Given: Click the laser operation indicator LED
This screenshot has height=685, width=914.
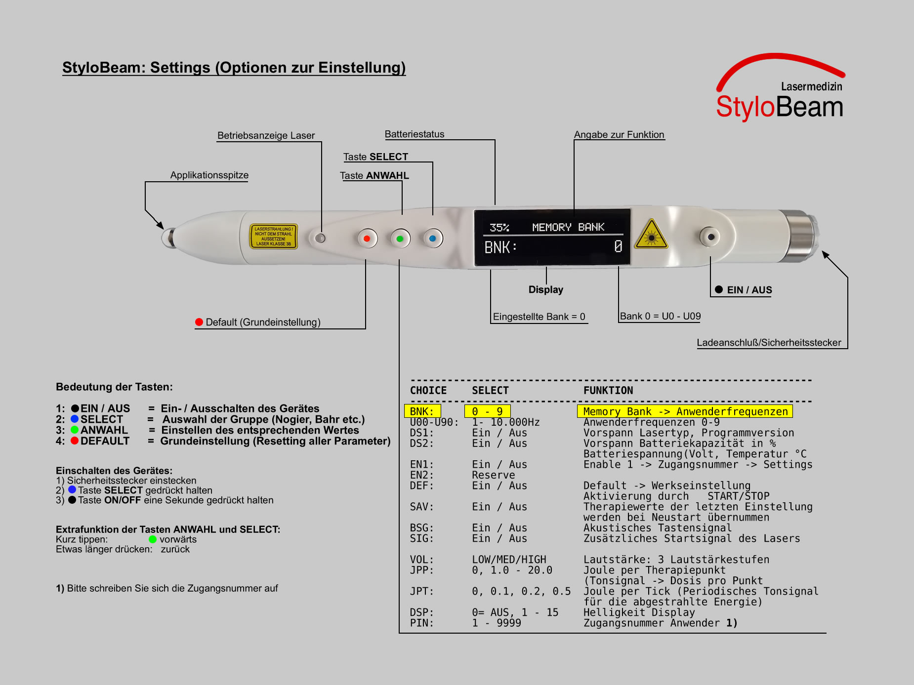Looking at the screenshot, I should click(320, 239).
